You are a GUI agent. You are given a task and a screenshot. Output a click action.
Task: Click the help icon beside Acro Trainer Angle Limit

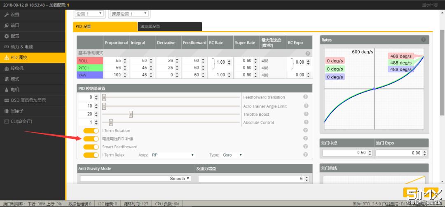(306, 106)
